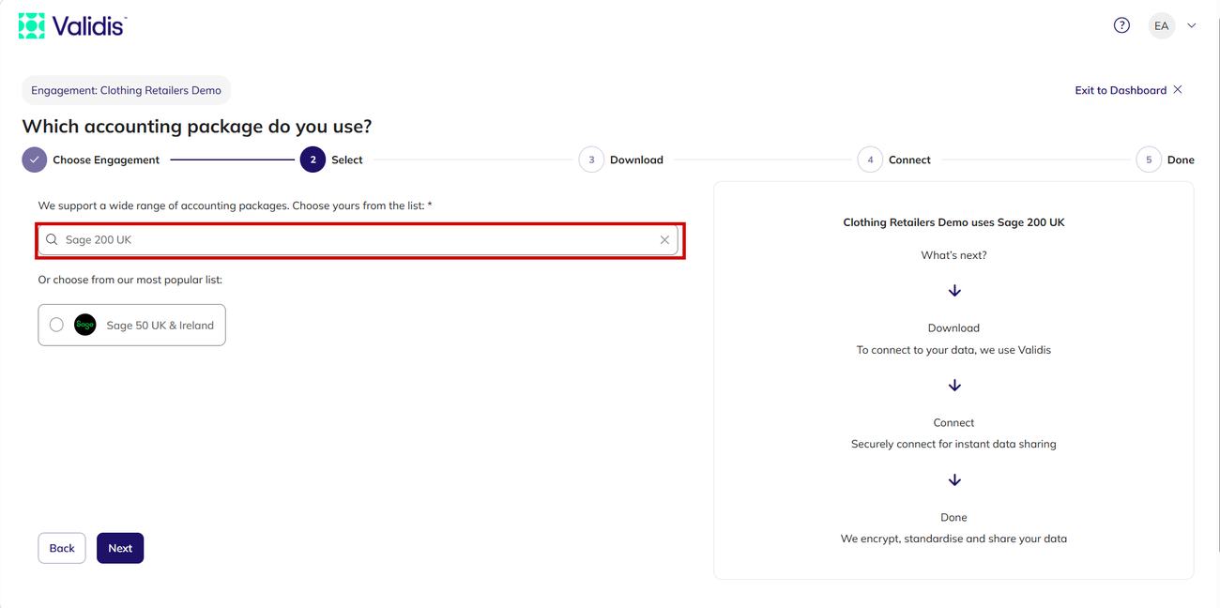Click the step 5 circle

(x=1149, y=160)
